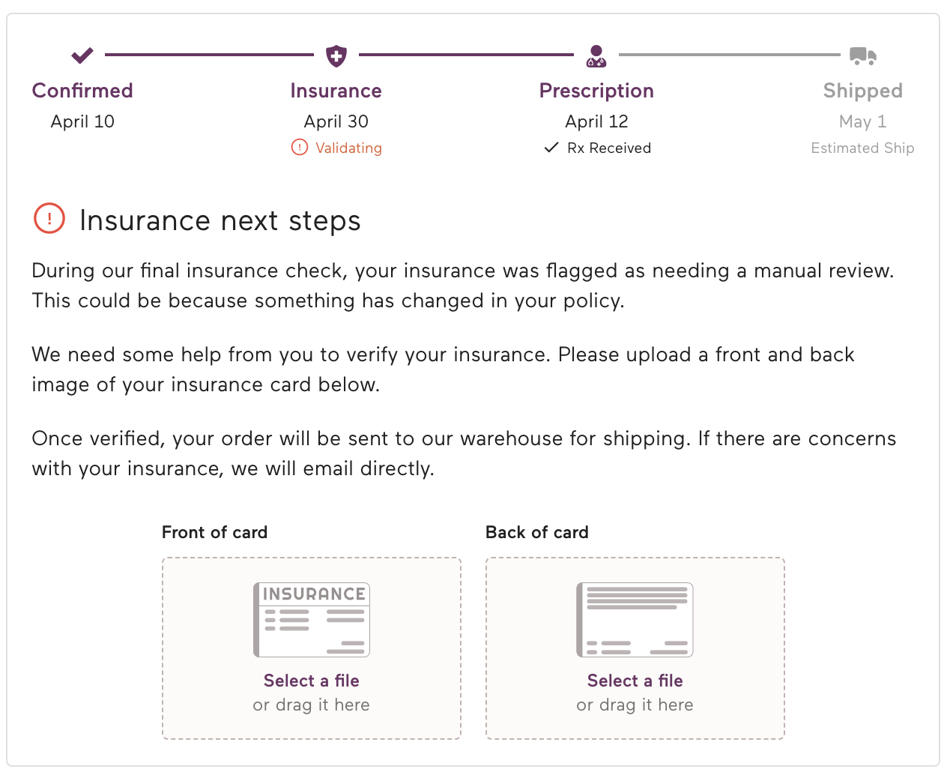947x769 pixels.
Task: Click the Insurance shield icon
Action: (x=336, y=55)
